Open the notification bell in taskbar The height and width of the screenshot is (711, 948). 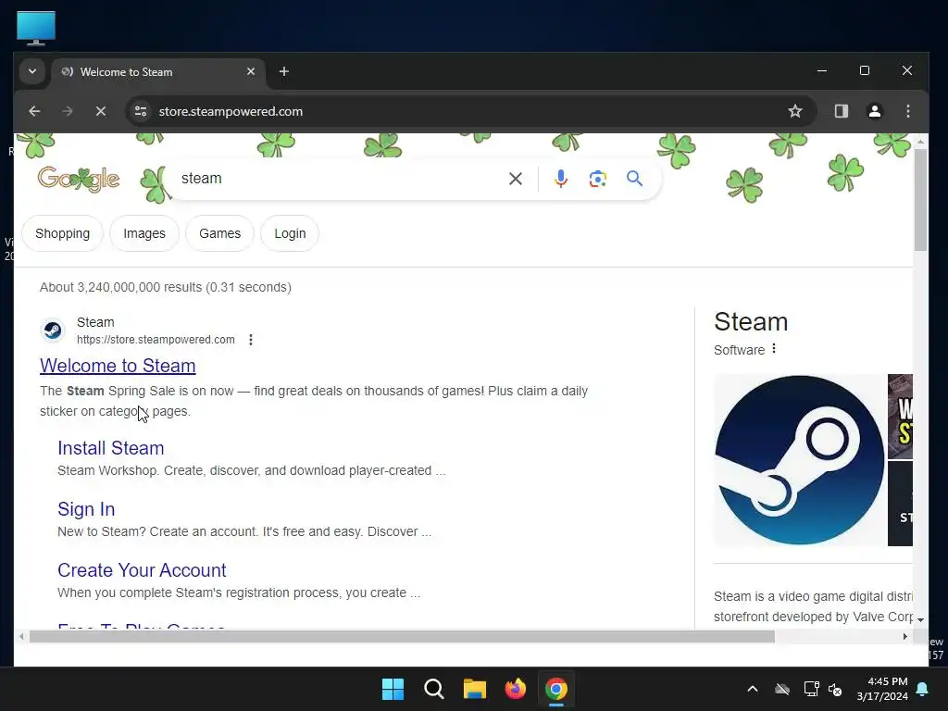coord(923,689)
